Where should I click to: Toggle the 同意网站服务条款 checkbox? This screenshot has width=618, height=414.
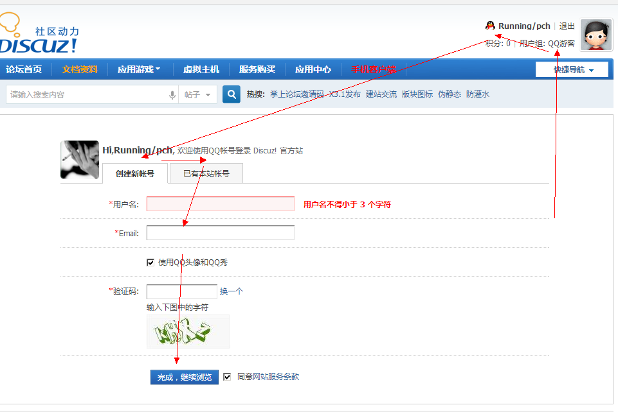point(227,377)
